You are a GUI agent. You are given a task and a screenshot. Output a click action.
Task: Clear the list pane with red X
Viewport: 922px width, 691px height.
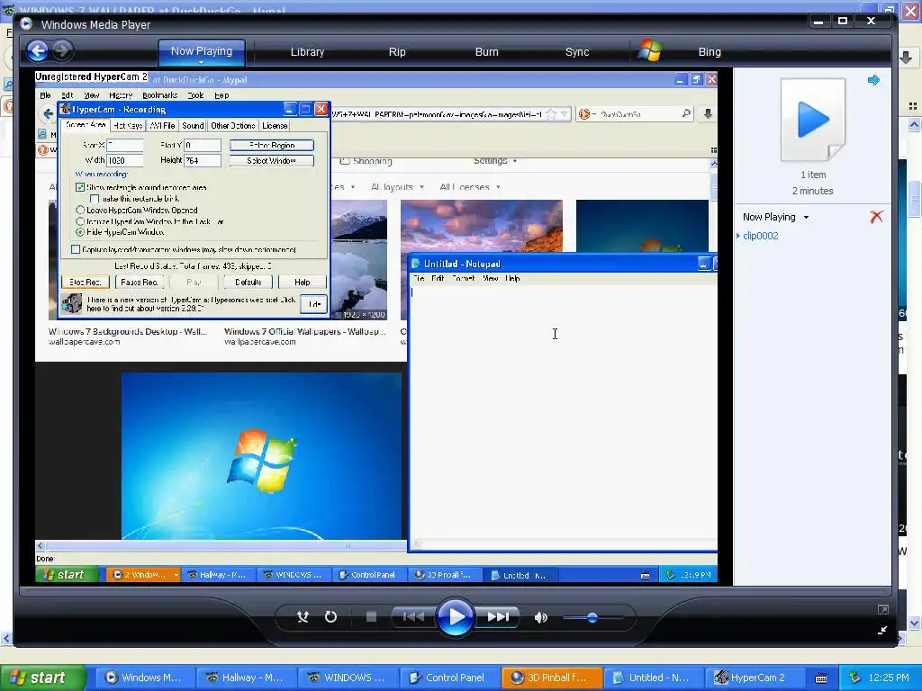click(x=876, y=217)
